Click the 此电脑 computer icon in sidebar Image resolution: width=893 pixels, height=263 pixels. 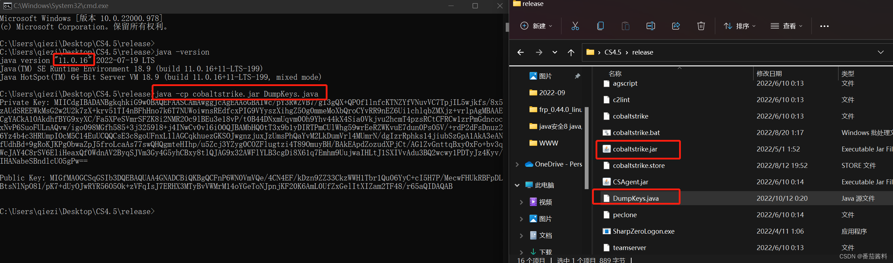[x=529, y=185]
